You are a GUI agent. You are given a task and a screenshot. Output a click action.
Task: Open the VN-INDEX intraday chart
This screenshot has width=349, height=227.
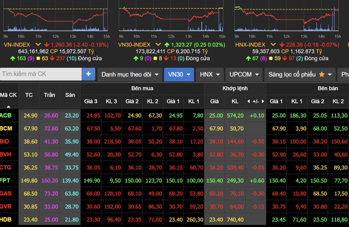point(56,18)
